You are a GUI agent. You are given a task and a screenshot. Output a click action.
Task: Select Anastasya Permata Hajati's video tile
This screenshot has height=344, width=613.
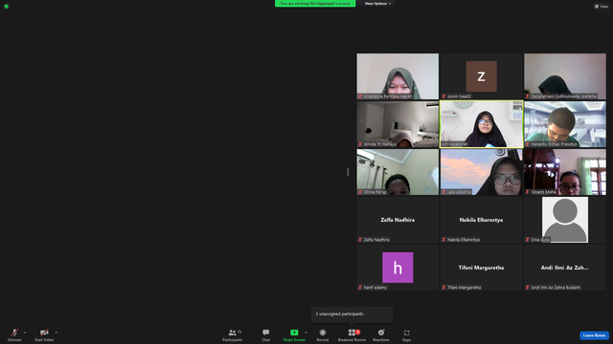click(x=397, y=76)
